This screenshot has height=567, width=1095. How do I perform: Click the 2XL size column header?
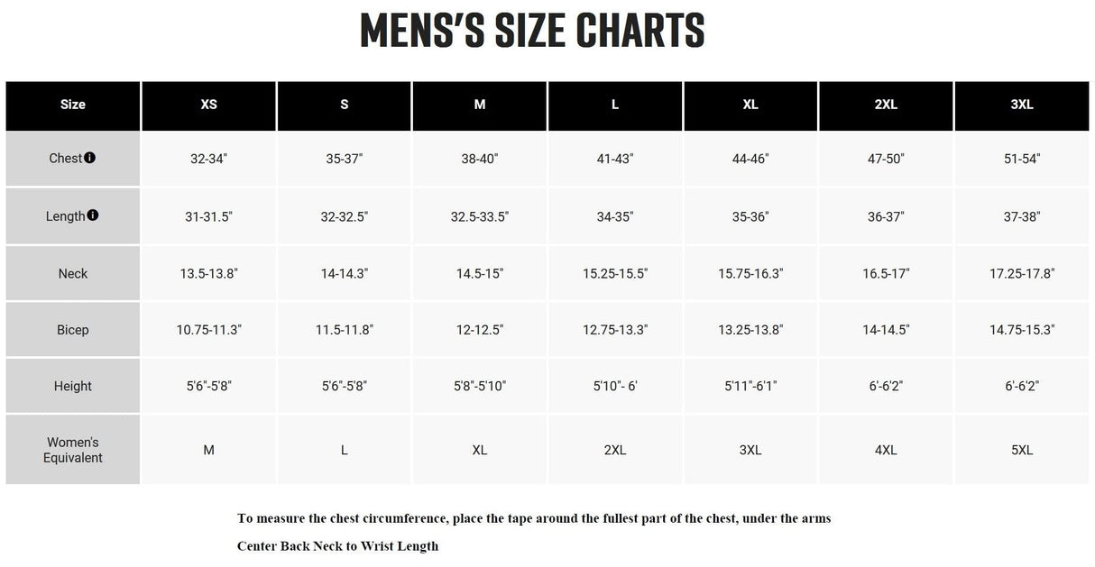pyautogui.click(x=886, y=105)
